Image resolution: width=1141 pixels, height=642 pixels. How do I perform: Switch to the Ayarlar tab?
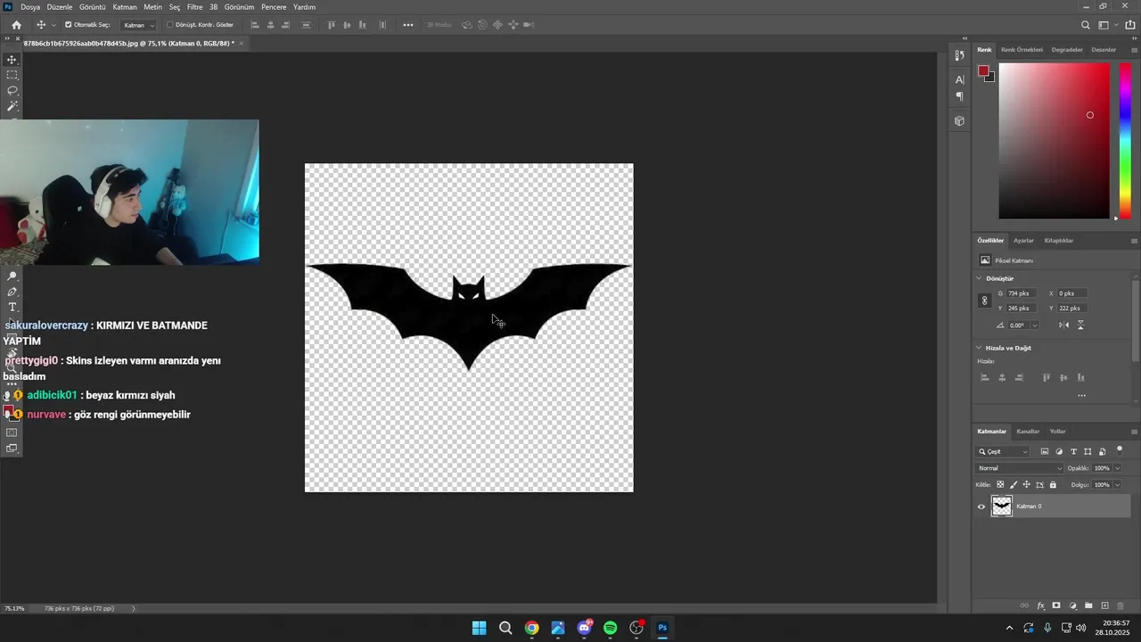tap(1023, 241)
